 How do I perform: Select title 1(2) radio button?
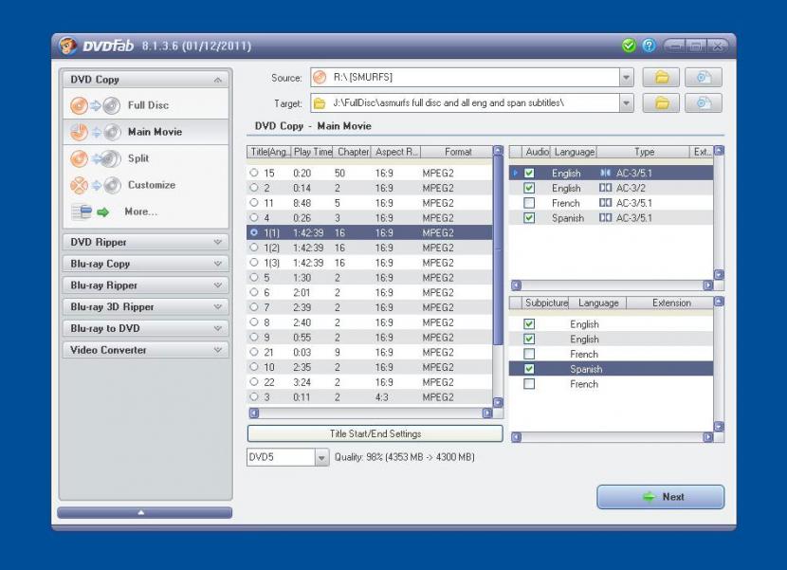[x=254, y=248]
